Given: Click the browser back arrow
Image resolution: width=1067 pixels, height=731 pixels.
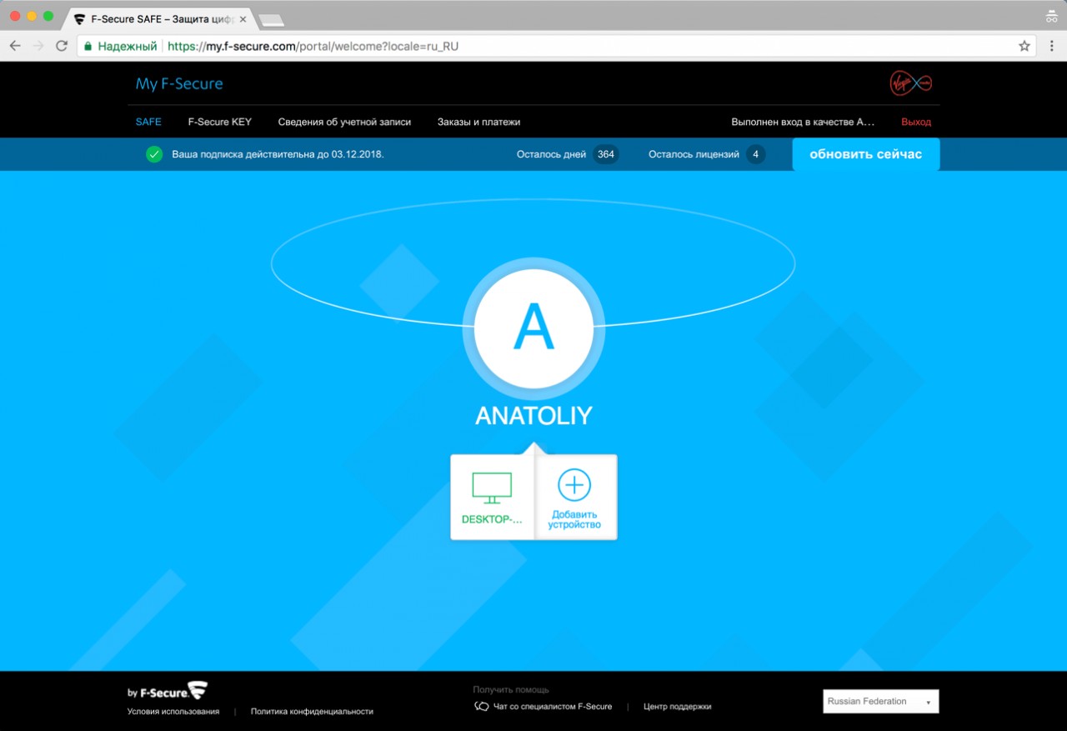Looking at the screenshot, I should click(15, 46).
